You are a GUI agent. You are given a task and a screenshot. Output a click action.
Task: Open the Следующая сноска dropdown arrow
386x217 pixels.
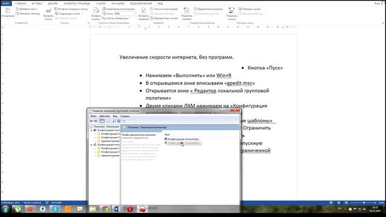point(82,14)
